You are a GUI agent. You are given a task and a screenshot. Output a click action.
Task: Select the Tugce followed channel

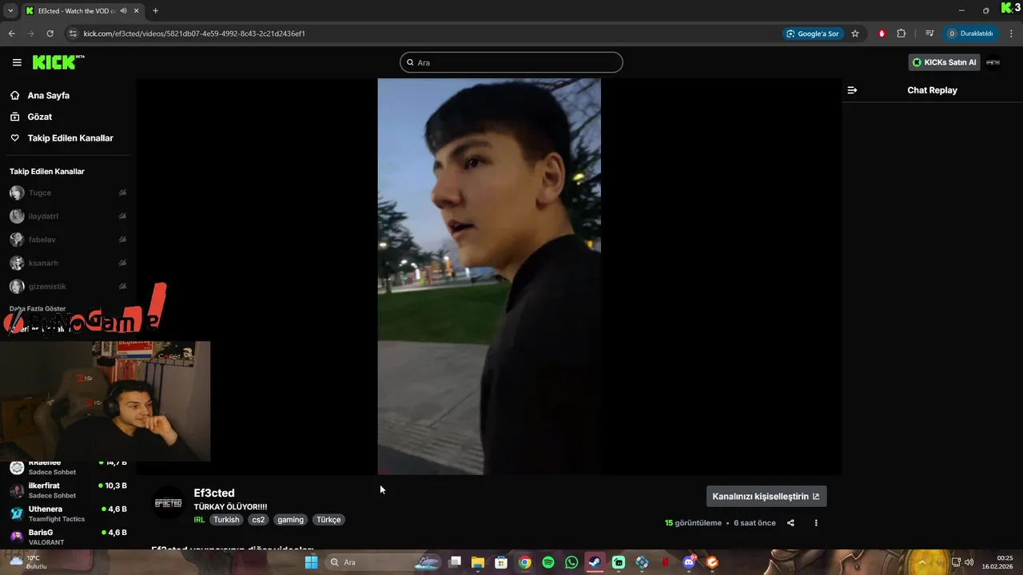tap(67, 192)
